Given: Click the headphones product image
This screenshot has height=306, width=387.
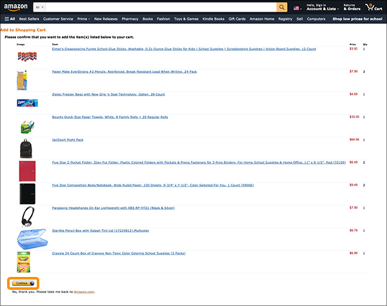Looking at the screenshot, I should point(28,217).
